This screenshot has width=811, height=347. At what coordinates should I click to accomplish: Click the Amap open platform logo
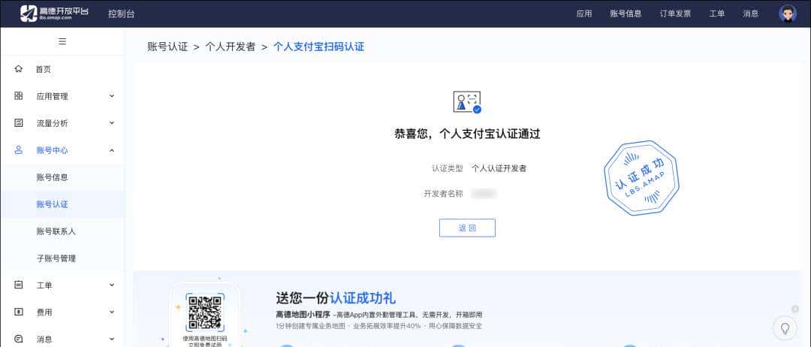[x=54, y=14]
